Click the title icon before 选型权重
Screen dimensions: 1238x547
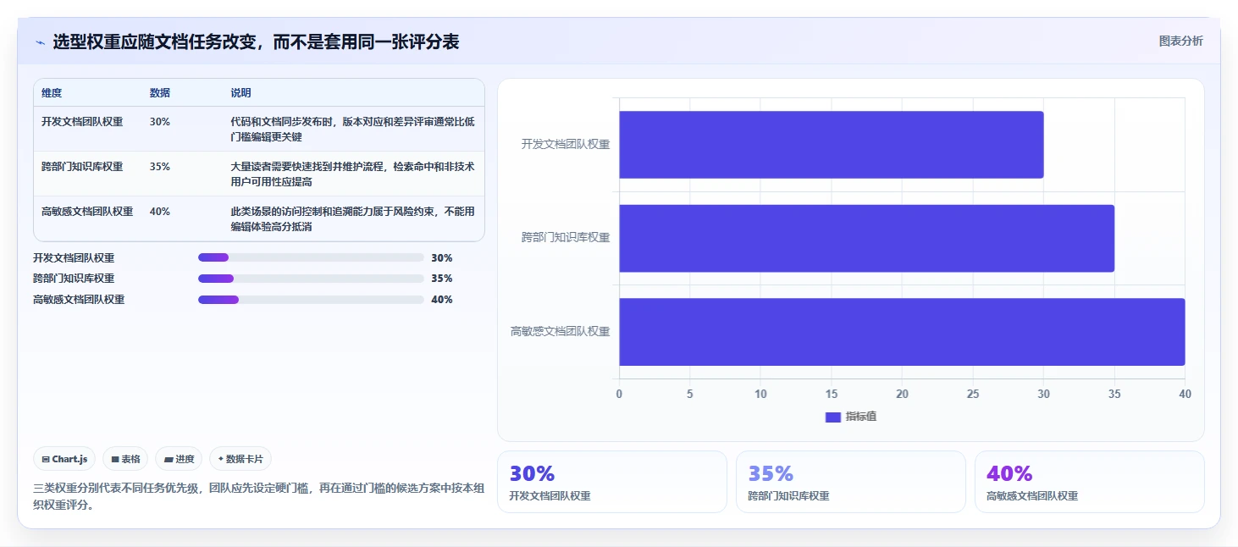tap(40, 42)
